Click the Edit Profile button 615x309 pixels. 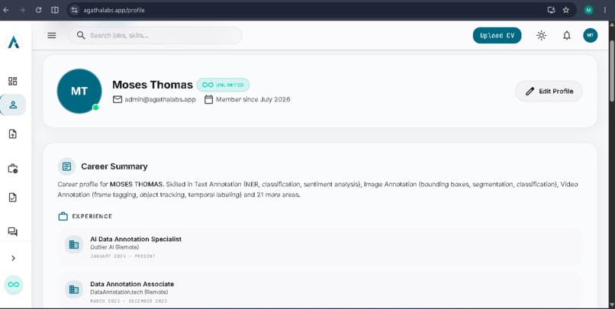click(549, 91)
